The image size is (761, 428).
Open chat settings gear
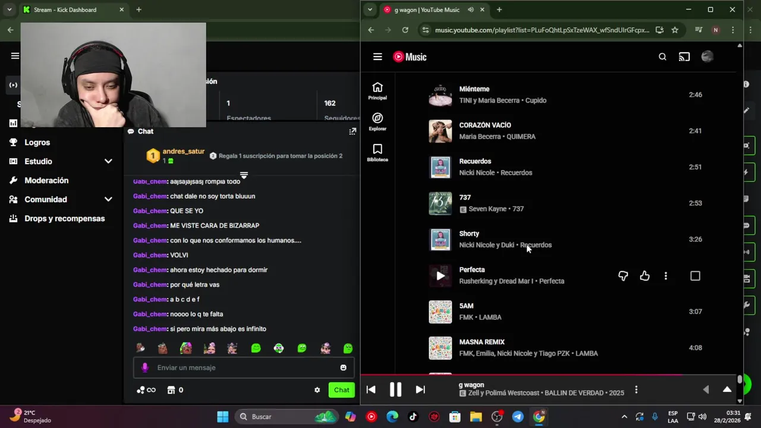[317, 390]
